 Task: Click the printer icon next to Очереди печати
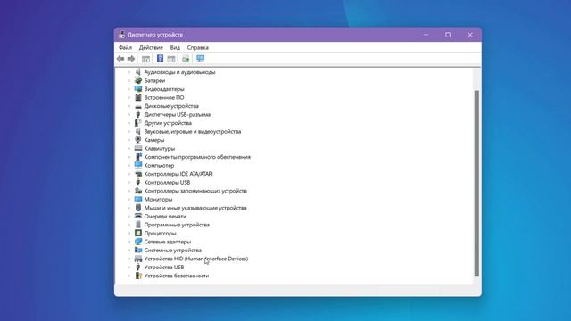pyautogui.click(x=138, y=216)
